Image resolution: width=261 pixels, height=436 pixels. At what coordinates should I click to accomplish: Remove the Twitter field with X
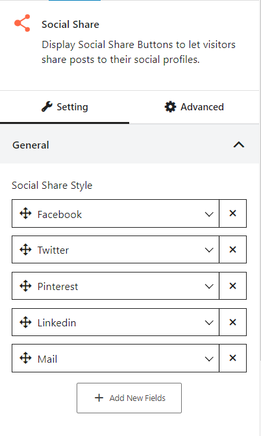pos(232,249)
